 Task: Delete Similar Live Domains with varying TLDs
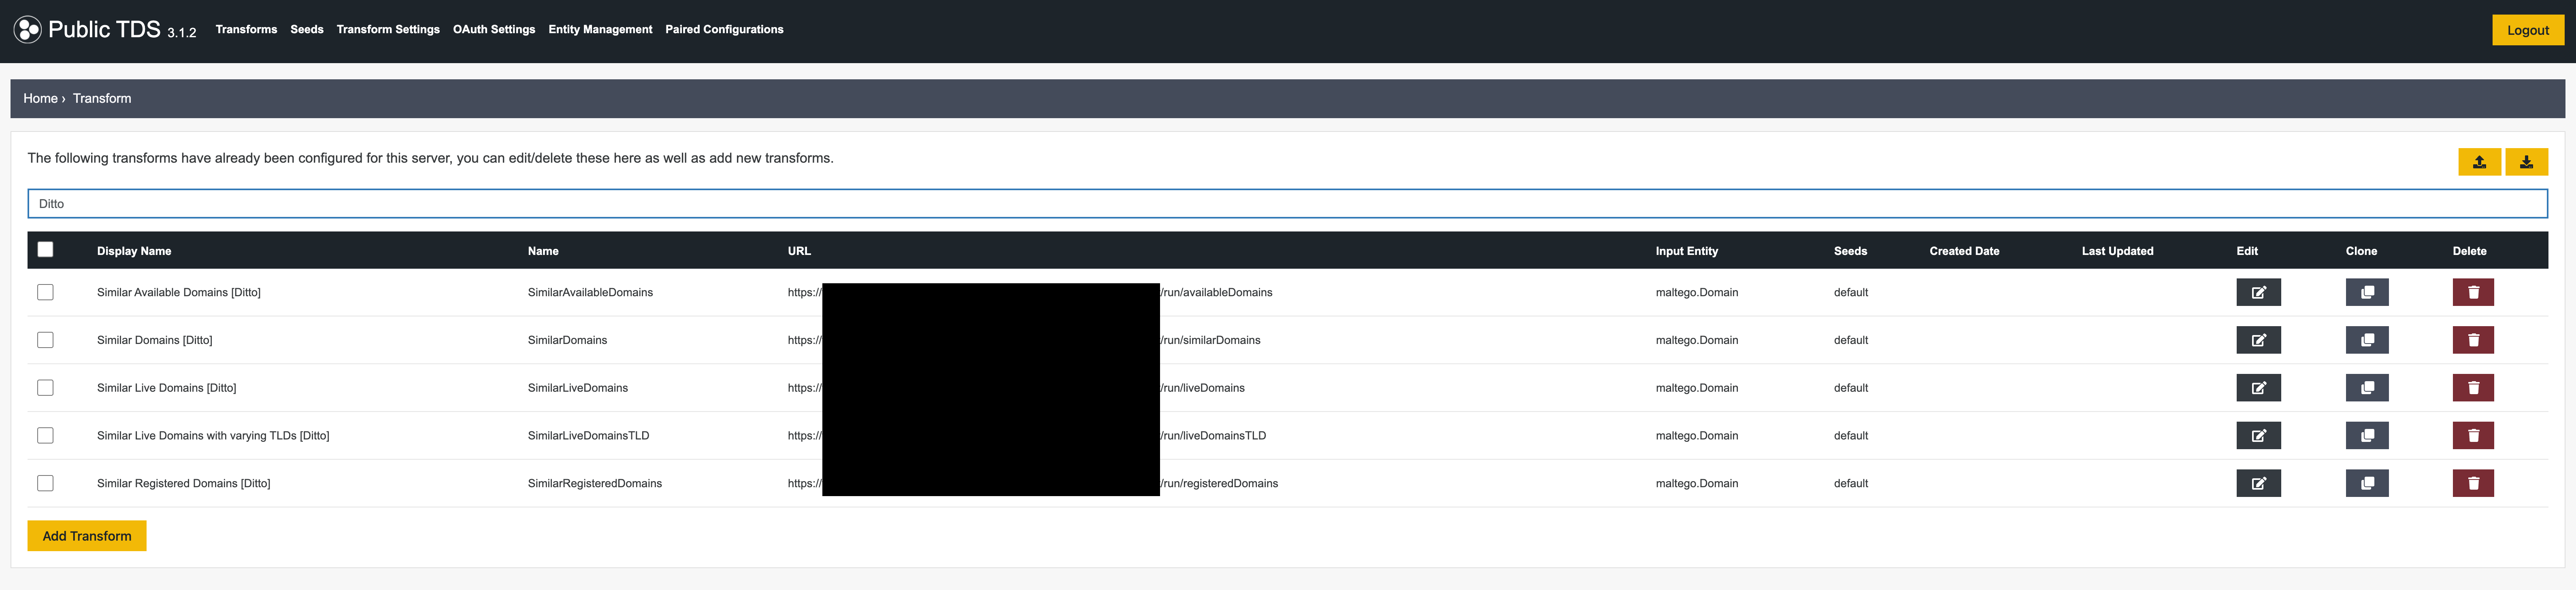(2473, 436)
